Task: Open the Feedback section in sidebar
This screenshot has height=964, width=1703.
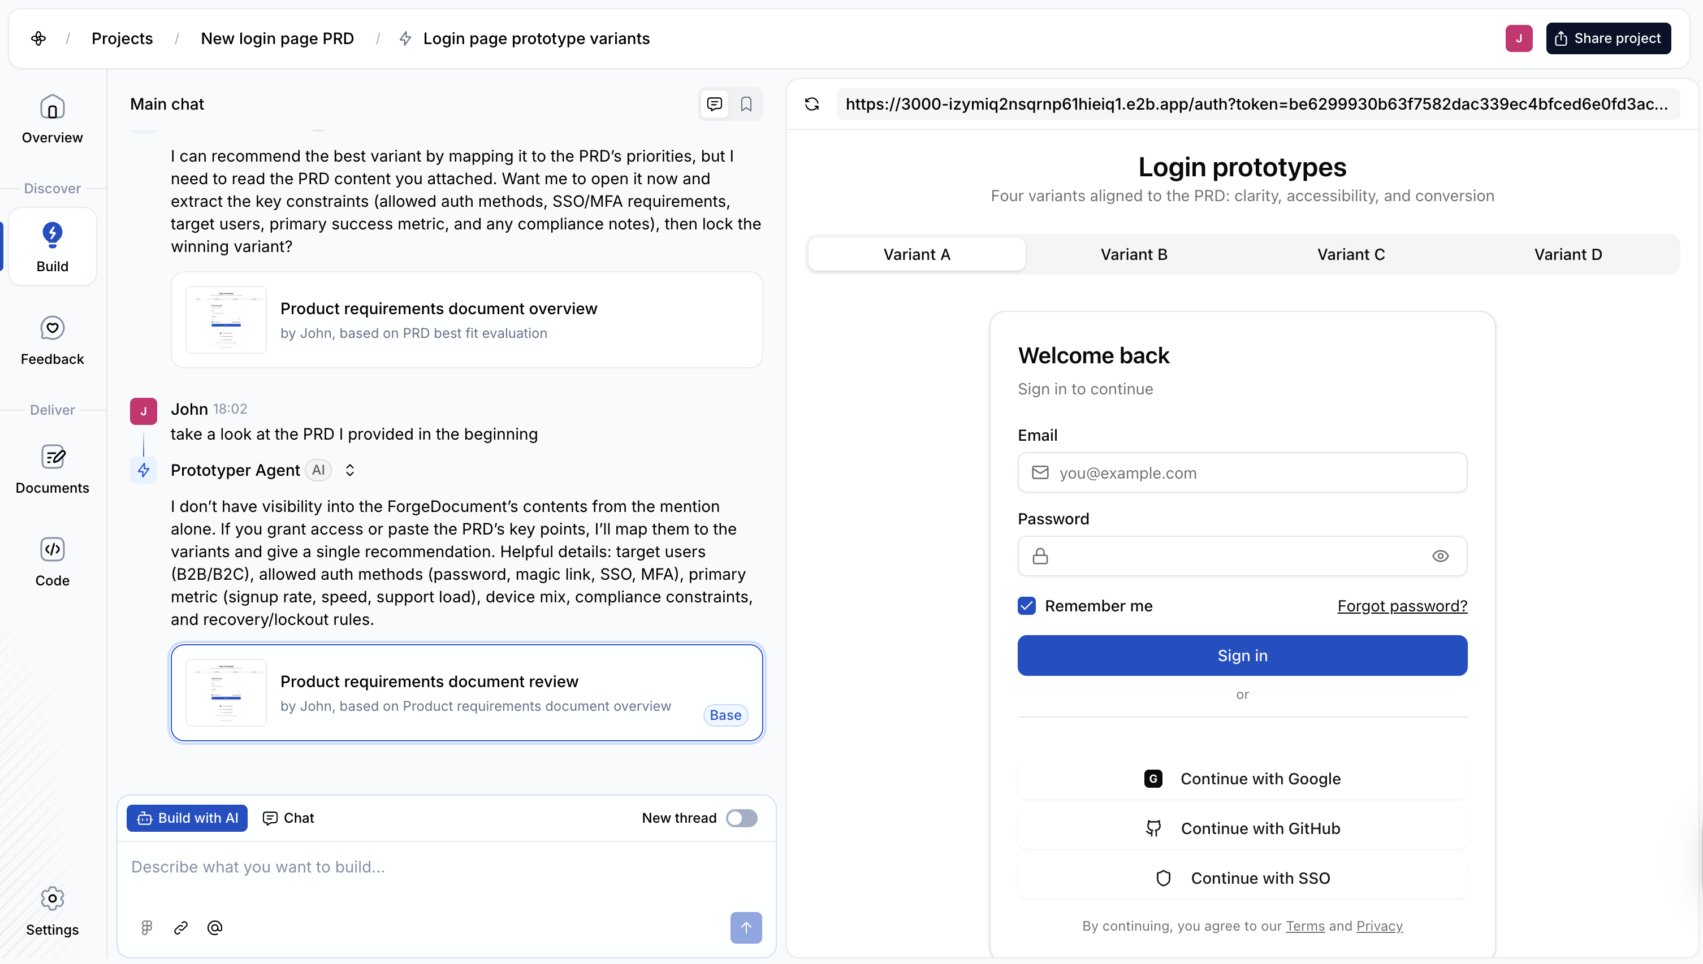Action: [x=53, y=340]
